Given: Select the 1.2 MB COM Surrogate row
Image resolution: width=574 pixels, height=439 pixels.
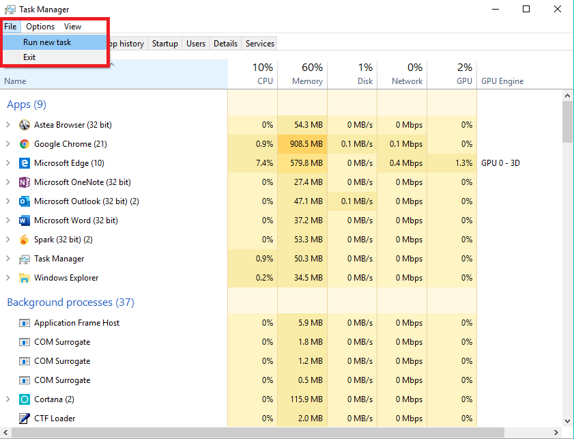Looking at the screenshot, I should [238, 361].
